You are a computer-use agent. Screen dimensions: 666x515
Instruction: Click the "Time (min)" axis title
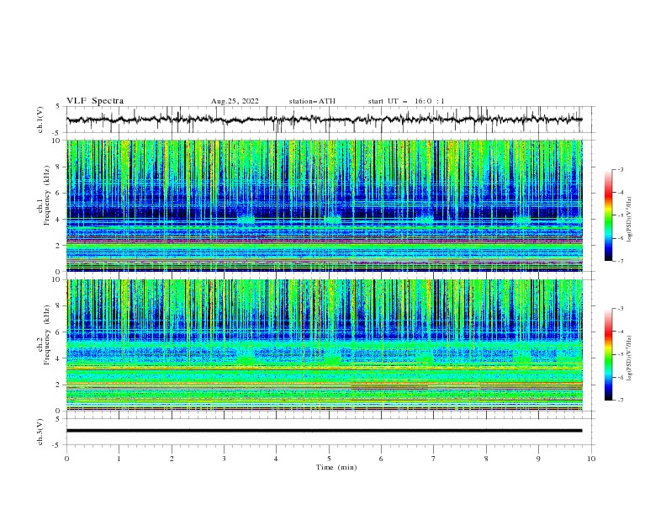point(336,467)
